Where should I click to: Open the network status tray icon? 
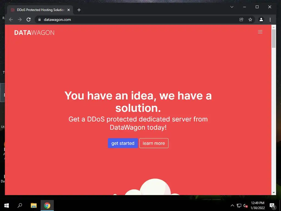point(239,206)
